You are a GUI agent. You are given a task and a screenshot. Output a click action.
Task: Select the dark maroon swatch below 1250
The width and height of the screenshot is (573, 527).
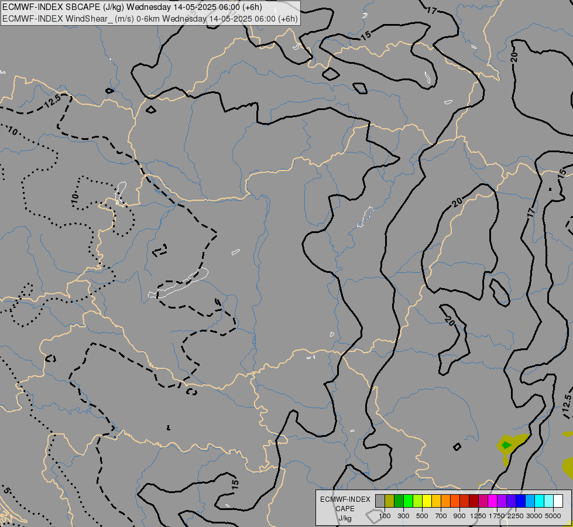tap(474, 501)
